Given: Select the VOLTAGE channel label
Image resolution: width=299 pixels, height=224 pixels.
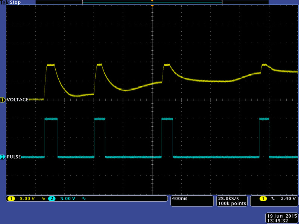Looking at the screenshot, I should click(x=18, y=100).
